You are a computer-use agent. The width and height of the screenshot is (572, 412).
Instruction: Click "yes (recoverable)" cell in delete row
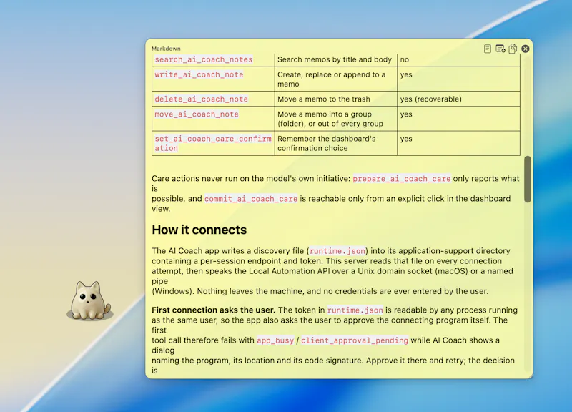458,99
